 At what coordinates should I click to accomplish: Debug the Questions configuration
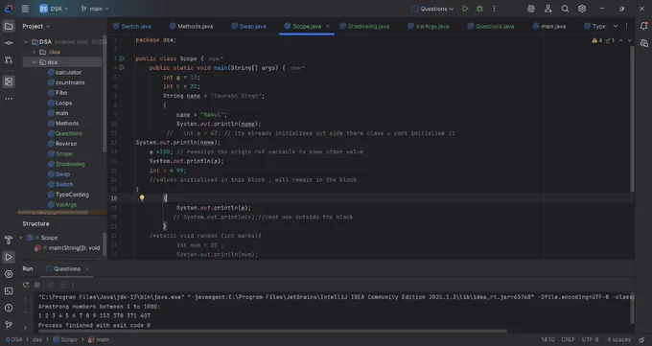point(479,9)
